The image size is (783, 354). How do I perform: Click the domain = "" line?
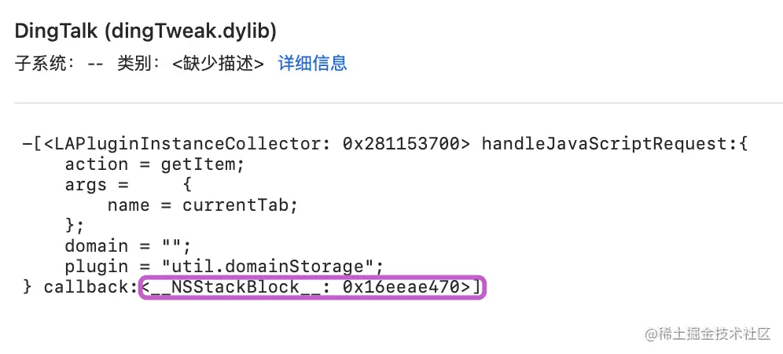point(128,246)
